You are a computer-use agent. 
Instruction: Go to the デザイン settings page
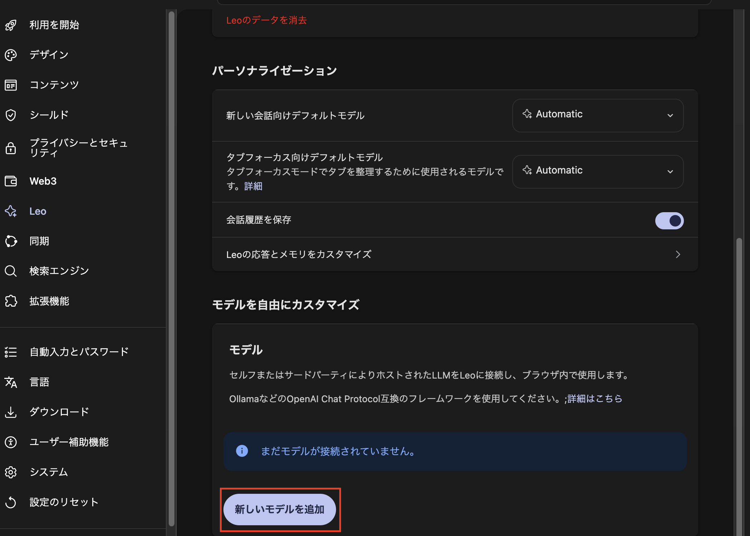click(x=49, y=55)
